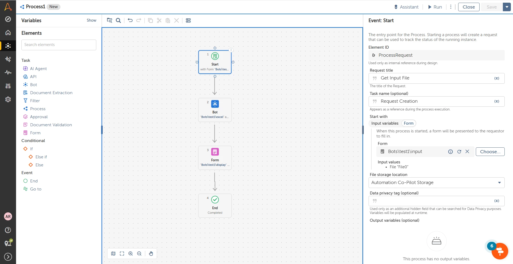Show the Variables panel

point(91,20)
